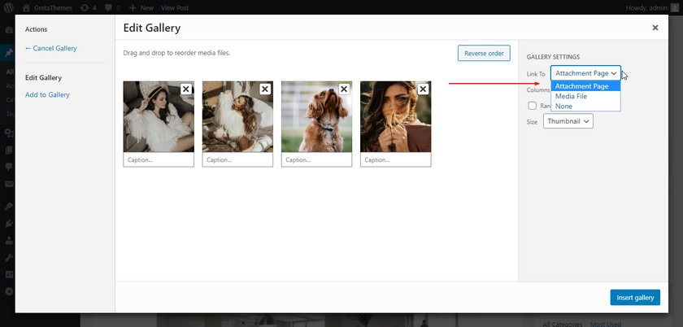
Task: Click the WordPress logo in admin bar
Action: click(9, 7)
